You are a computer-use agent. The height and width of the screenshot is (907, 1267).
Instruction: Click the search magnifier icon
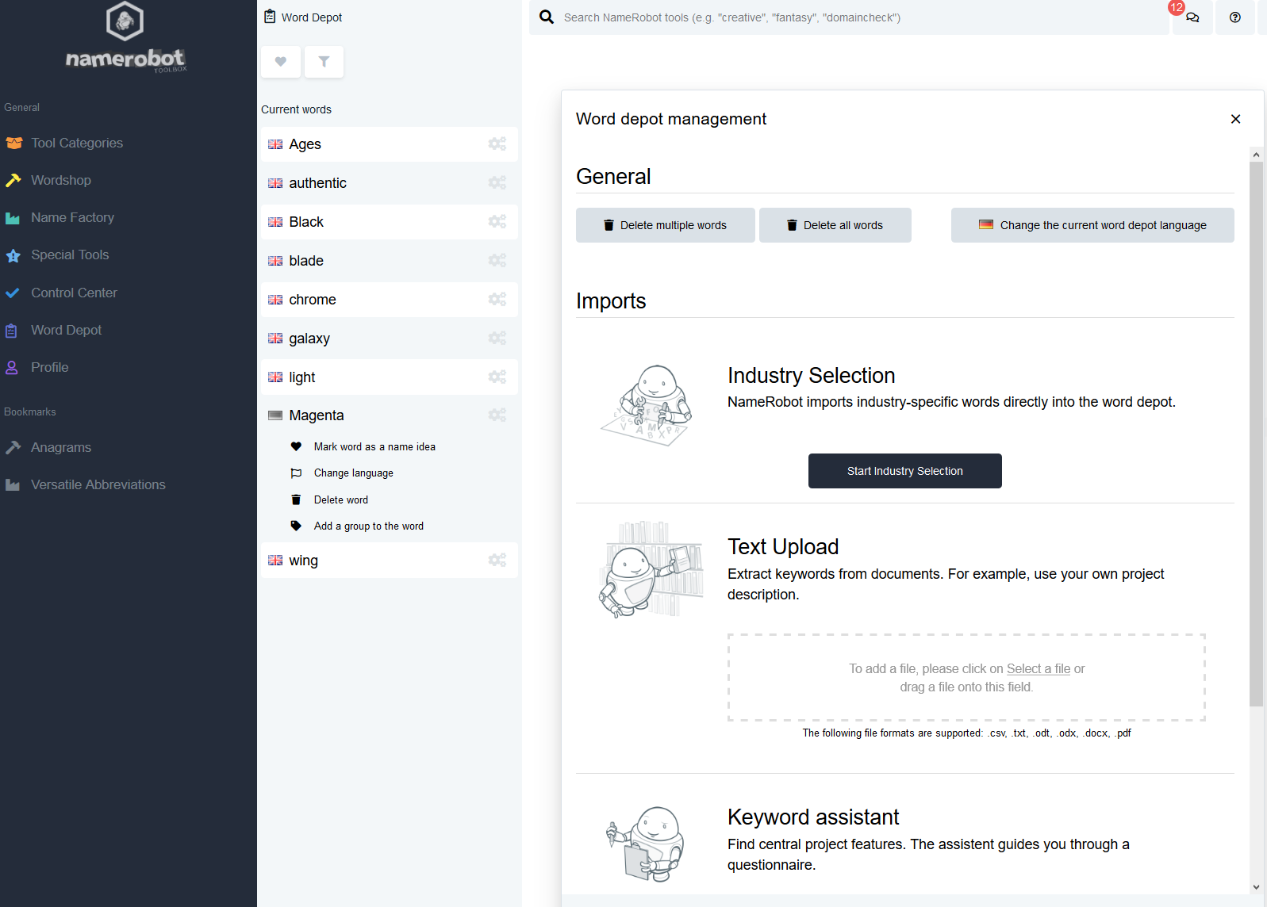[547, 17]
